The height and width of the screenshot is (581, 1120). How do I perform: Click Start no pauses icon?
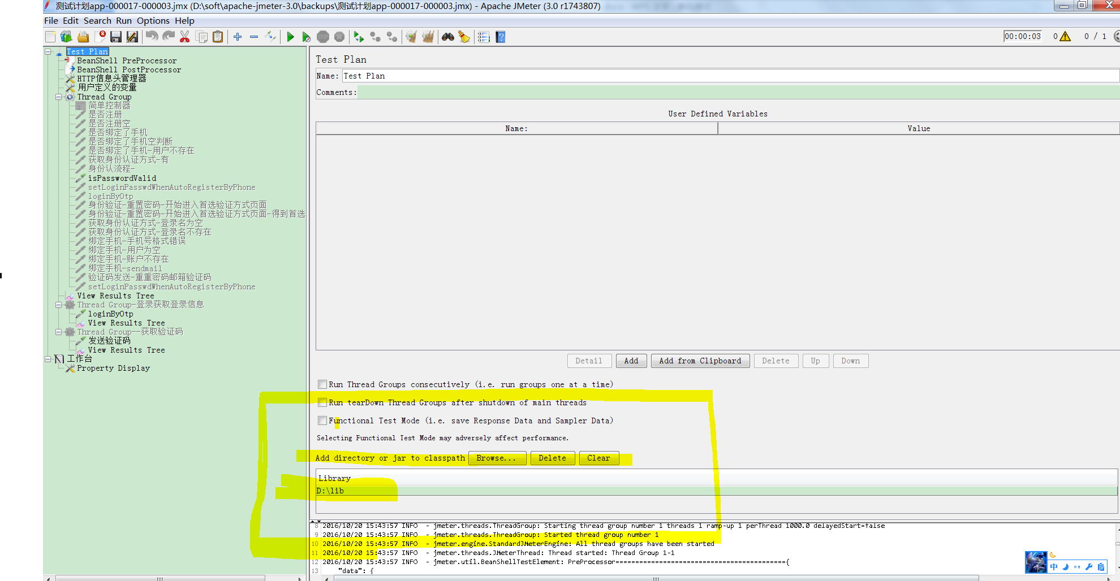point(307,37)
